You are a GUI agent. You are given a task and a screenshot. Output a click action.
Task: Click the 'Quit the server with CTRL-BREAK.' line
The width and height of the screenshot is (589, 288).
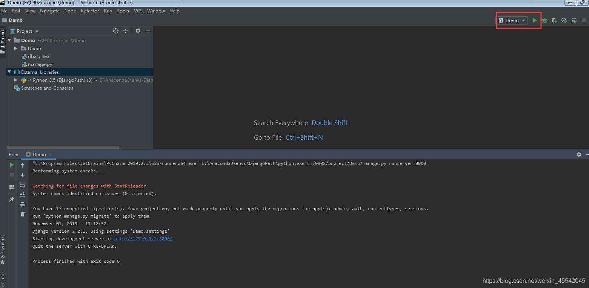pos(74,246)
